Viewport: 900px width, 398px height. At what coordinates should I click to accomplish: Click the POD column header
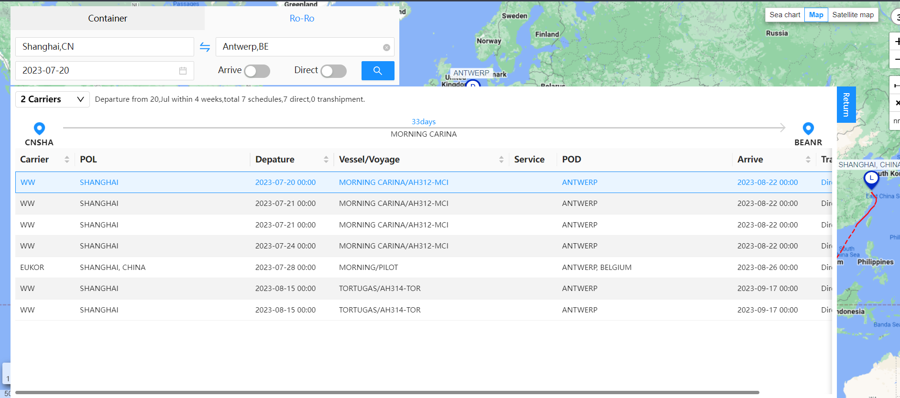click(x=571, y=160)
